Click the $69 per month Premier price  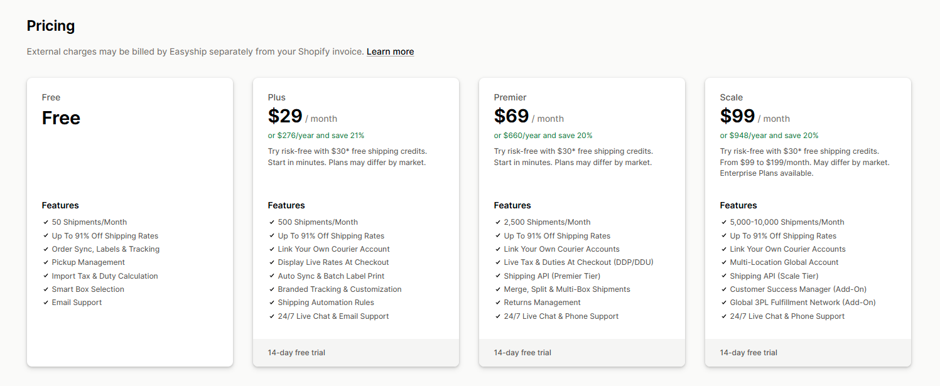coord(511,116)
